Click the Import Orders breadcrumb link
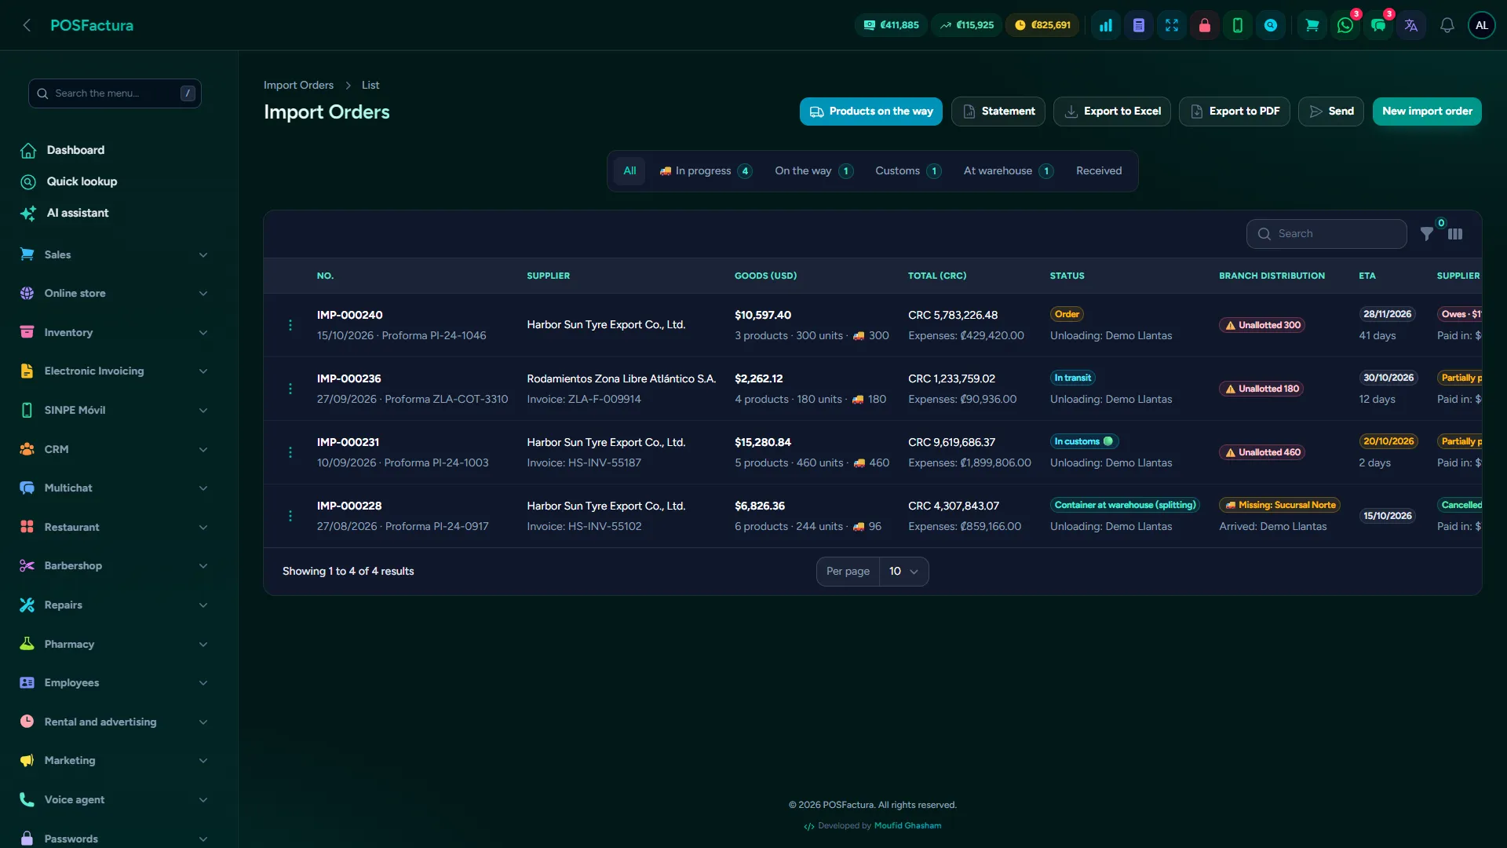The height and width of the screenshot is (848, 1507). click(x=298, y=85)
